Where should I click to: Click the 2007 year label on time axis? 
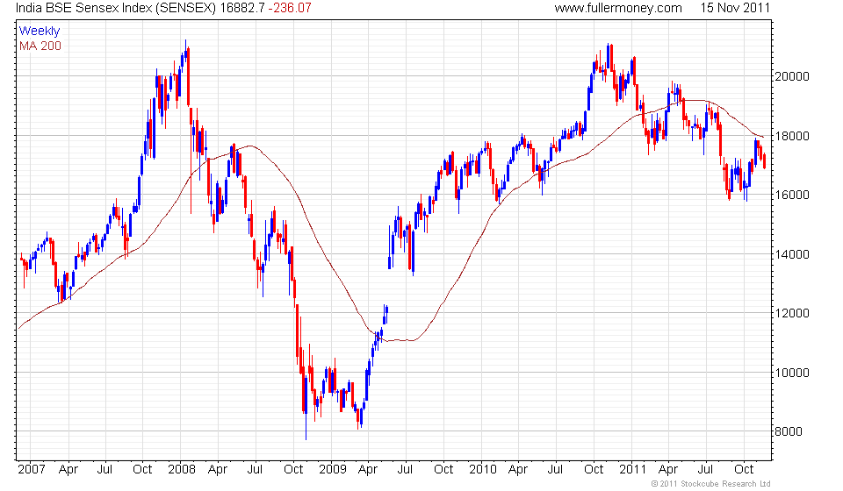point(32,470)
